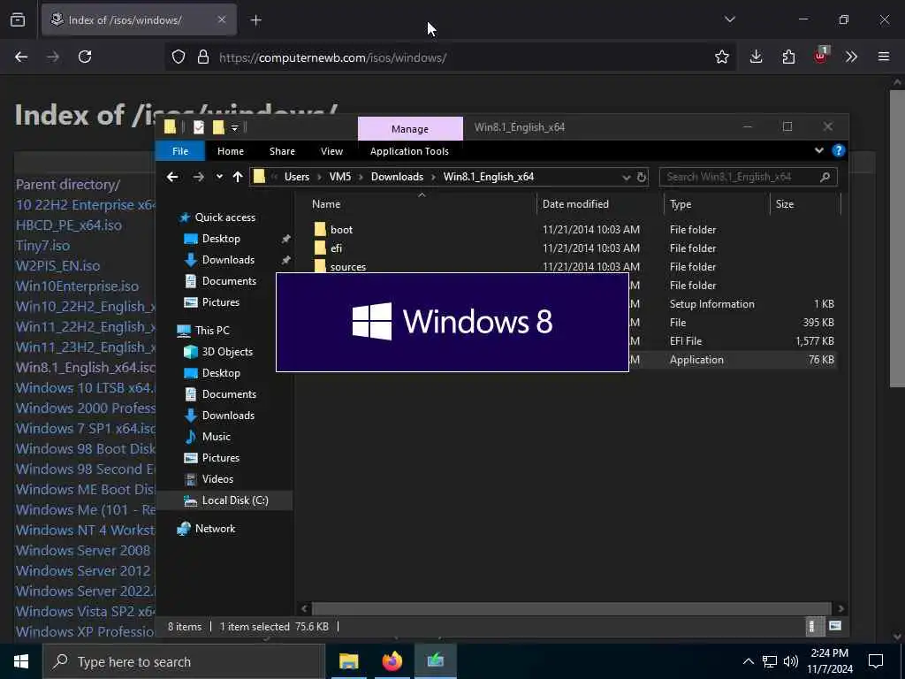Open Explorer help question mark

[x=838, y=150]
